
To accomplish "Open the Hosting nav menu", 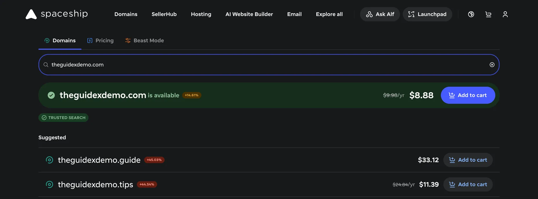I will tap(201, 14).
